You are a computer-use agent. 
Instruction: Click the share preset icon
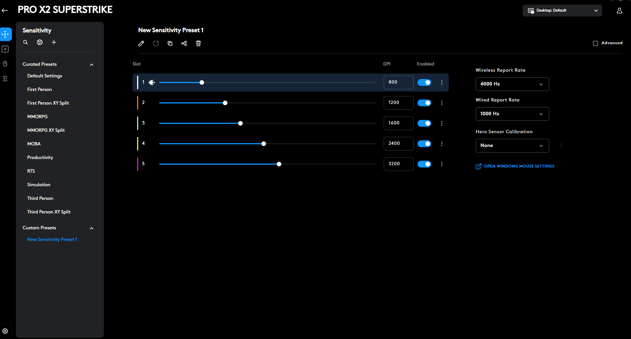[184, 43]
